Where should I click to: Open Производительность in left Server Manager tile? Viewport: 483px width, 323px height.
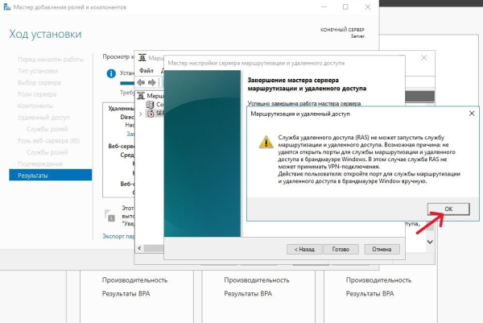click(134, 280)
